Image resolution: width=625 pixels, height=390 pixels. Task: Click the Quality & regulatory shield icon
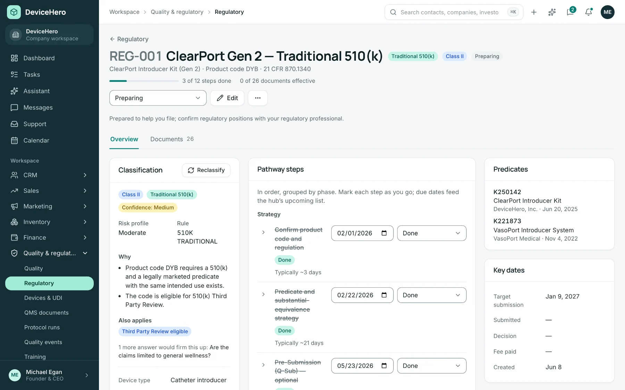[x=14, y=253]
